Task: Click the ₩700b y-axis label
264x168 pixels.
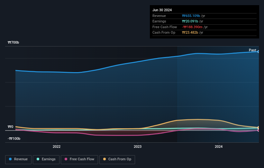Action: pyautogui.click(x=13, y=42)
